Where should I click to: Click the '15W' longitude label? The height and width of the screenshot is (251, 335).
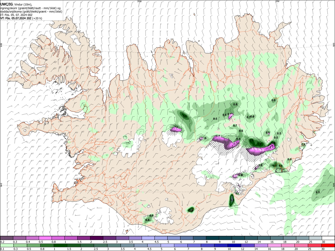click(x=277, y=1)
